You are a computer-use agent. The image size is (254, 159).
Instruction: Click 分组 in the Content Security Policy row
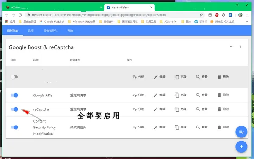tap(138, 127)
